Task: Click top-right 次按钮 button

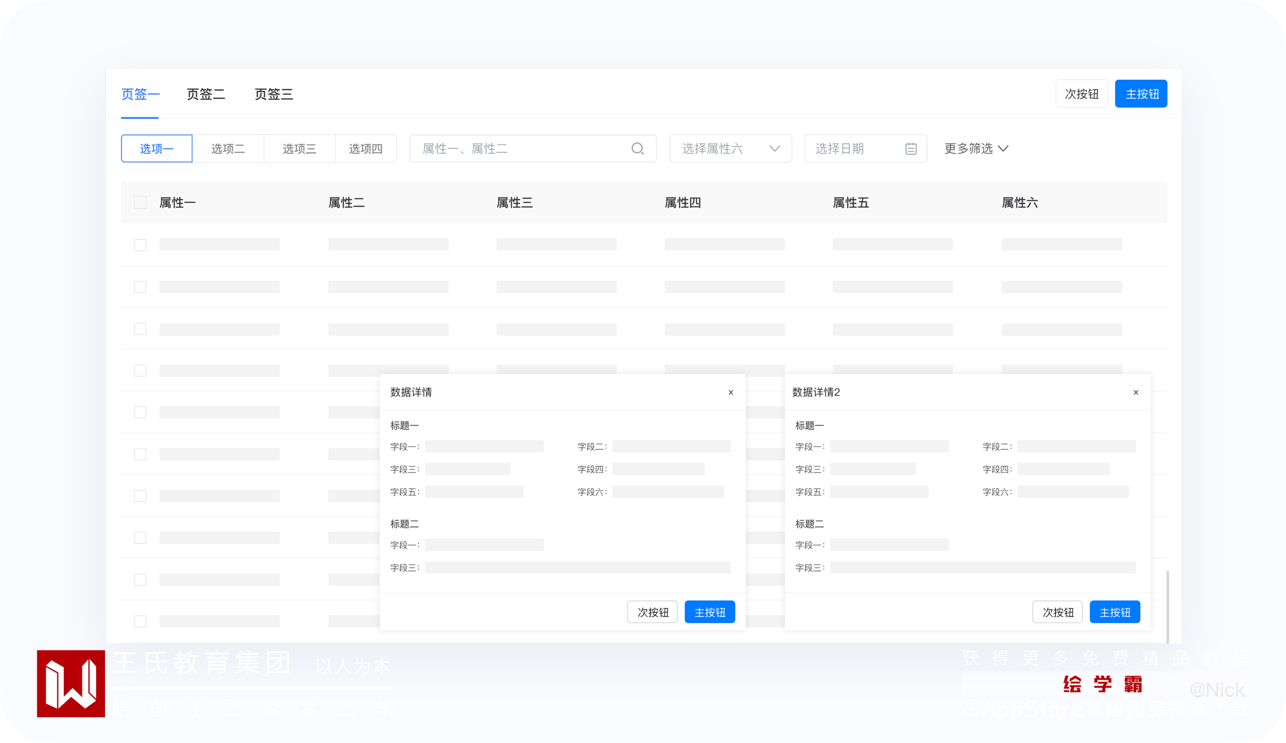Action: pyautogui.click(x=1081, y=94)
